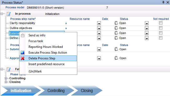Click status icon in Submit row

(x=116, y=49)
